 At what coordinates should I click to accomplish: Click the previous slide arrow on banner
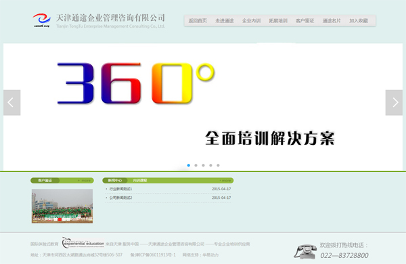[x=12, y=103]
